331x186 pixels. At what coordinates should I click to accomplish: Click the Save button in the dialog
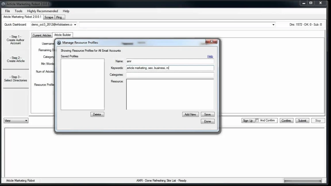(x=207, y=114)
